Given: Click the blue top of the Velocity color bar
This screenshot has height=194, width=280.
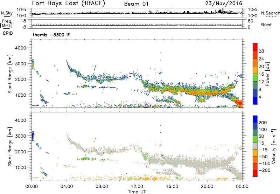Looking at the screenshot, I should pyautogui.click(x=255, y=119).
